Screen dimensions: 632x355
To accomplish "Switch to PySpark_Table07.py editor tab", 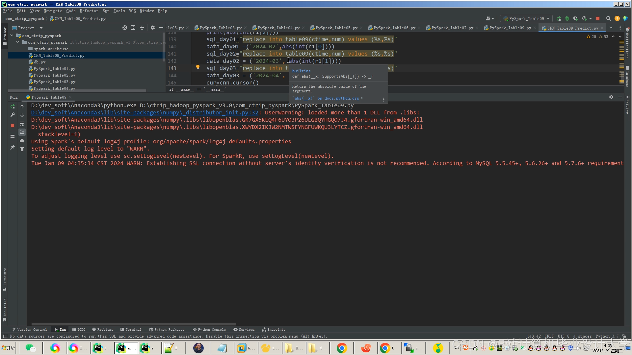I will click(452, 28).
